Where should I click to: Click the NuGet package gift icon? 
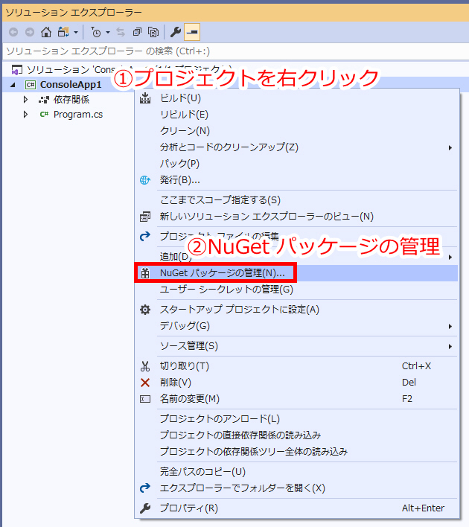coord(145,273)
